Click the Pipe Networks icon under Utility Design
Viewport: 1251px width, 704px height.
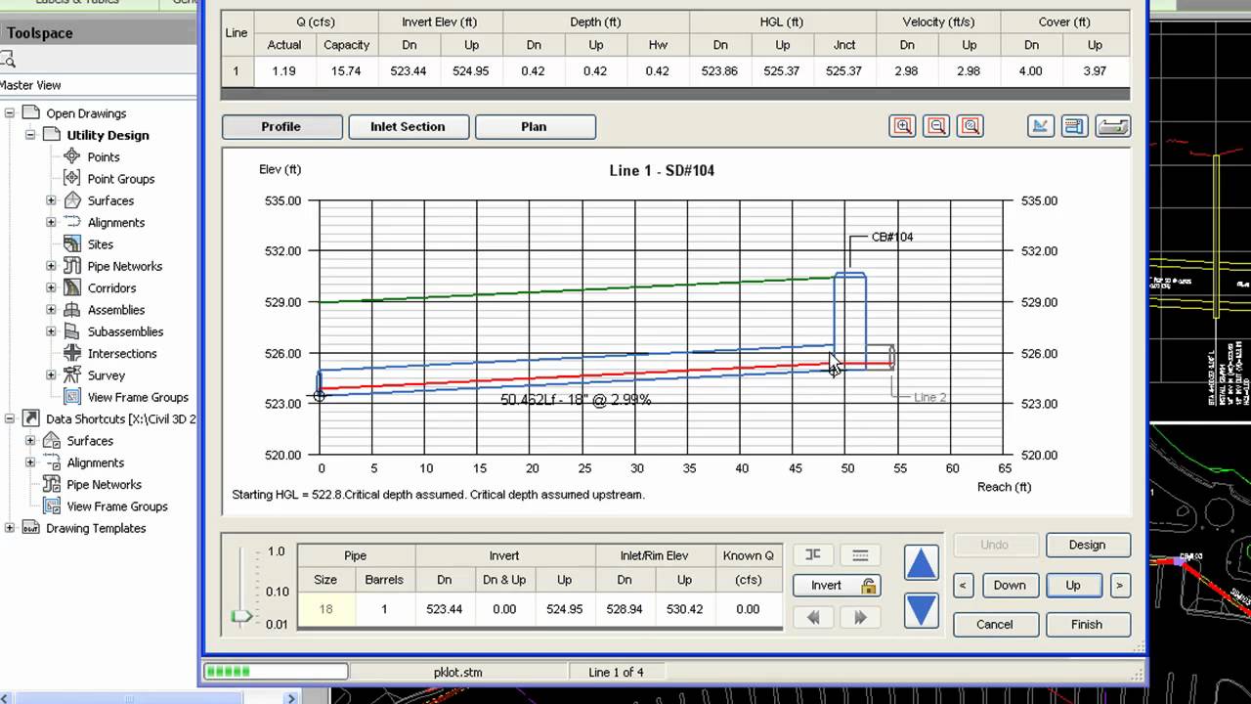(72, 266)
